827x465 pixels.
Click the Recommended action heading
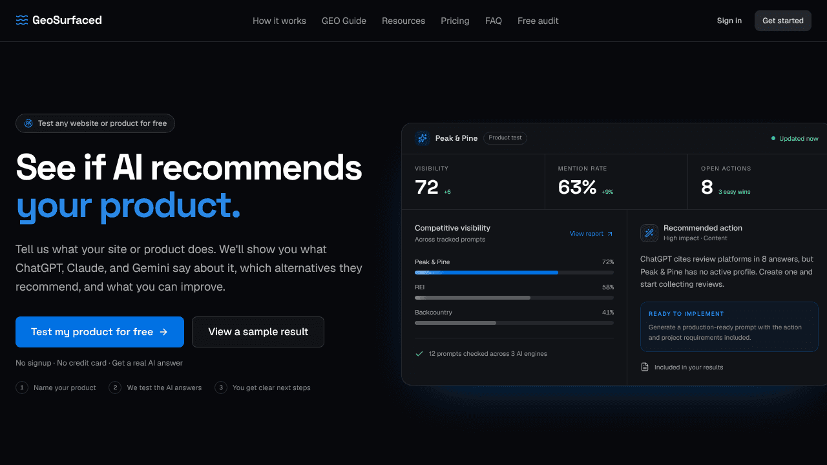tap(703, 228)
